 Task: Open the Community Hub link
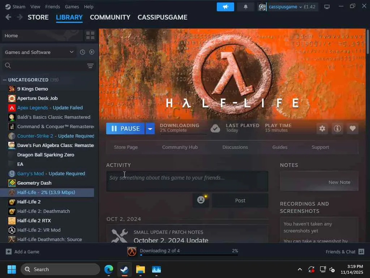tap(180, 147)
